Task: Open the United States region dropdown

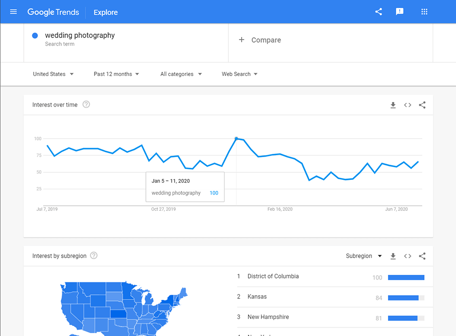Action: click(x=53, y=74)
